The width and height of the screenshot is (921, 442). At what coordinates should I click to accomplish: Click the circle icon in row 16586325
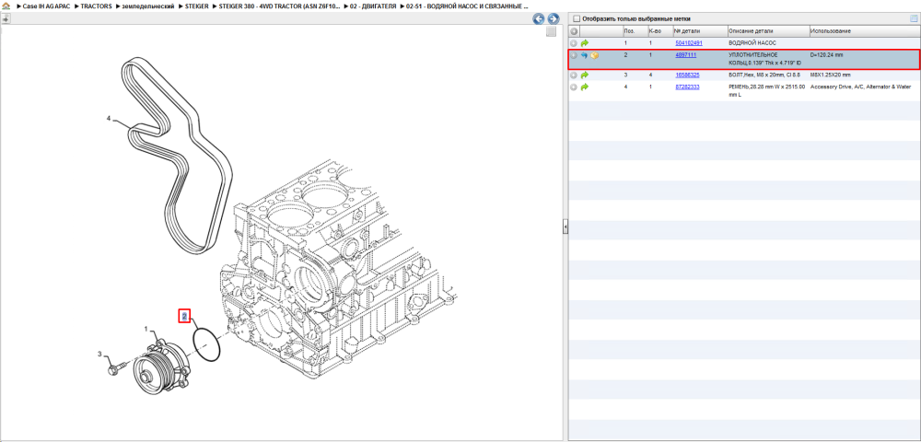[574, 76]
